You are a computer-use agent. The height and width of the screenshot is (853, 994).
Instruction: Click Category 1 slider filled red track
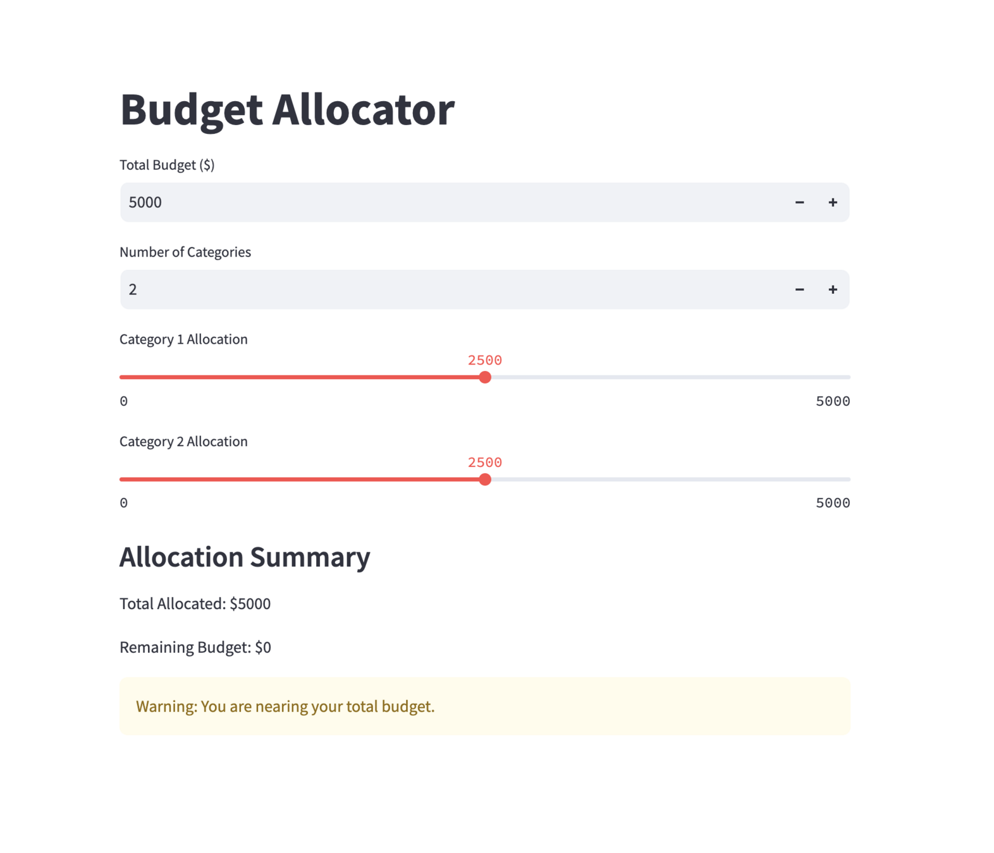pos(302,377)
